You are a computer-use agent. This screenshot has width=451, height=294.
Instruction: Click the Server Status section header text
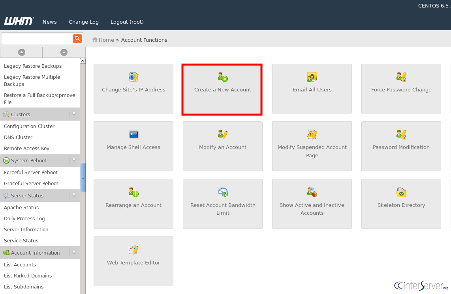(x=27, y=195)
